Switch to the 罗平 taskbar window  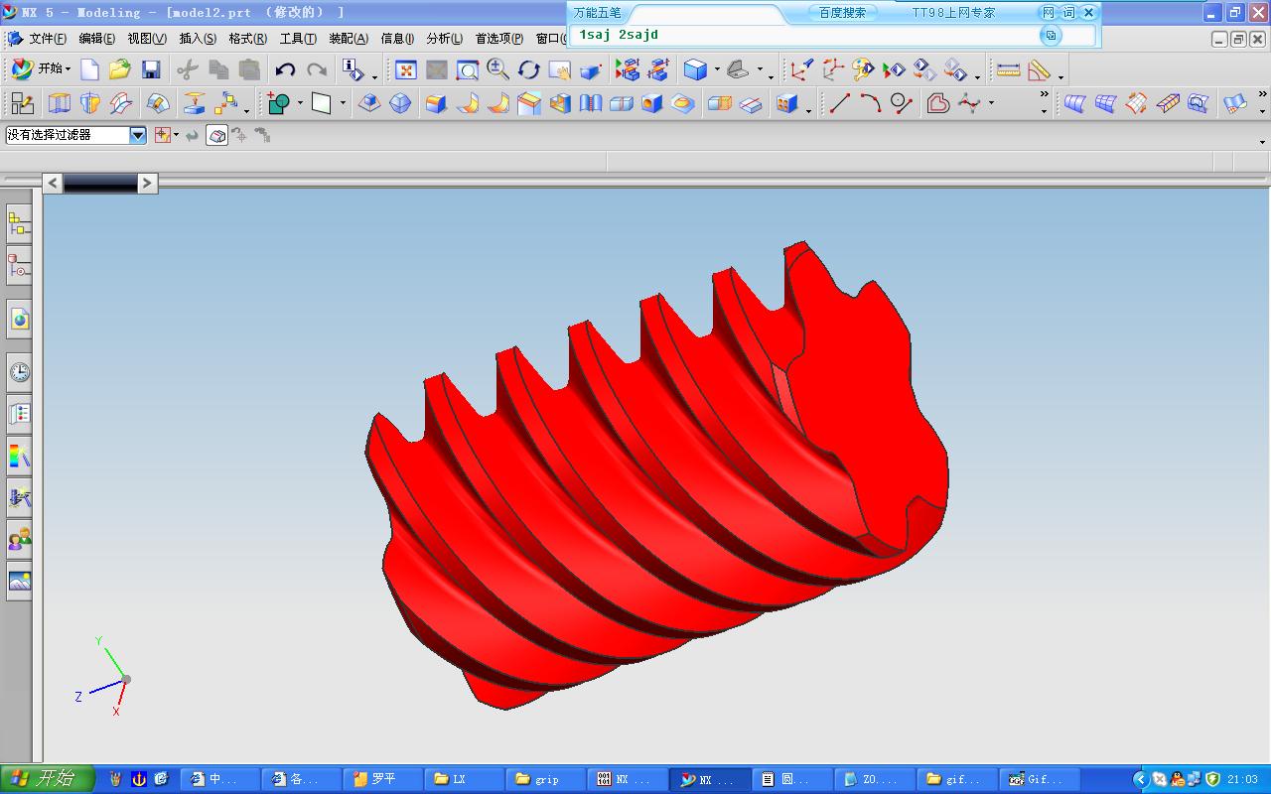pos(382,780)
